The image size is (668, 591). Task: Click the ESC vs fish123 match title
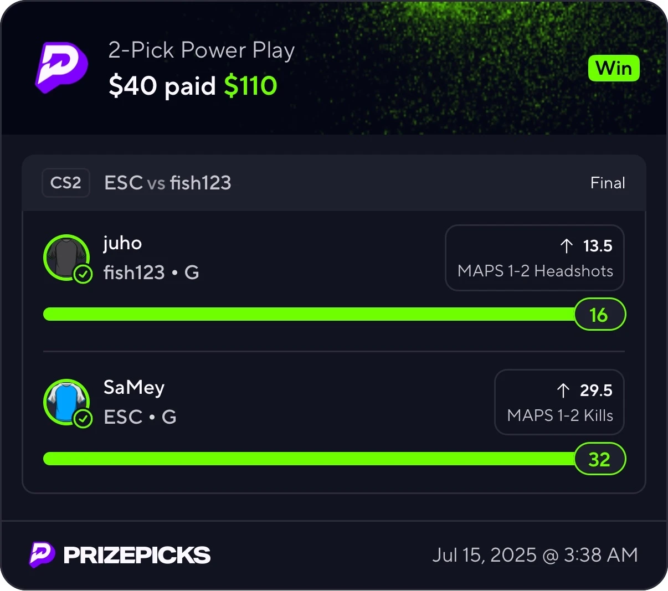coord(168,183)
